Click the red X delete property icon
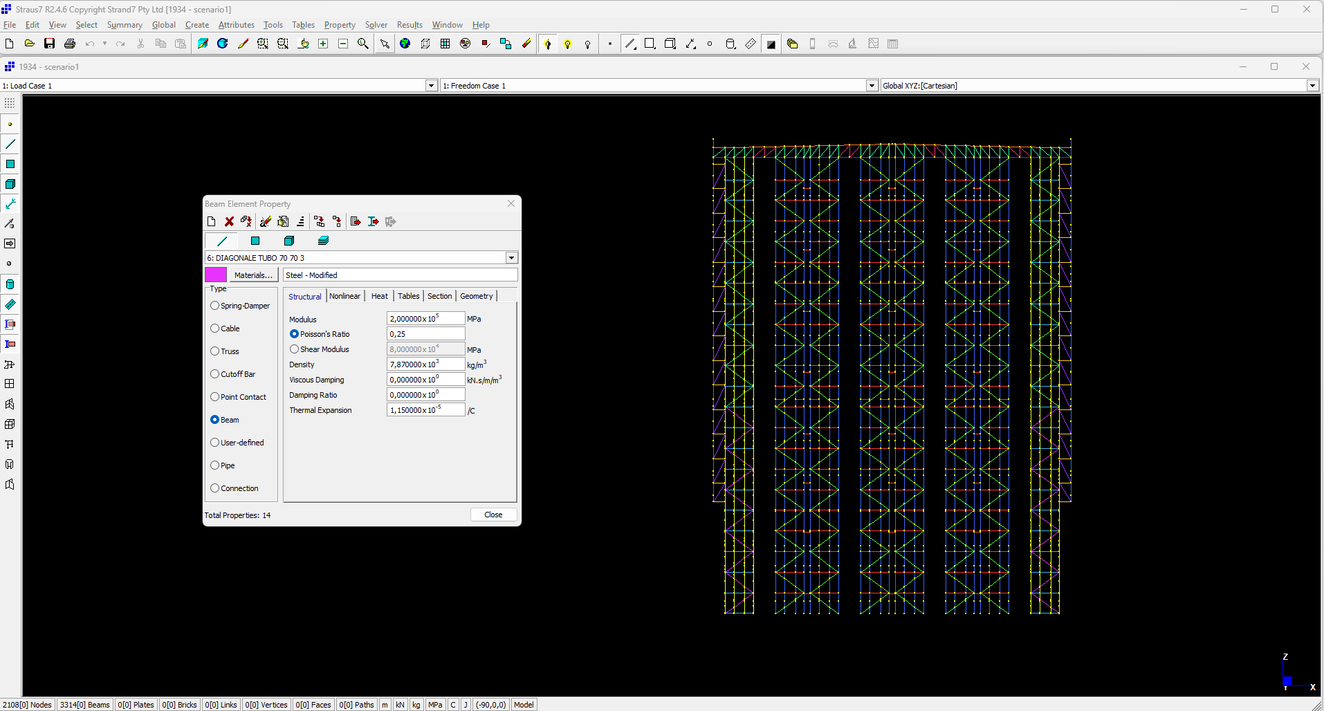 tap(229, 221)
